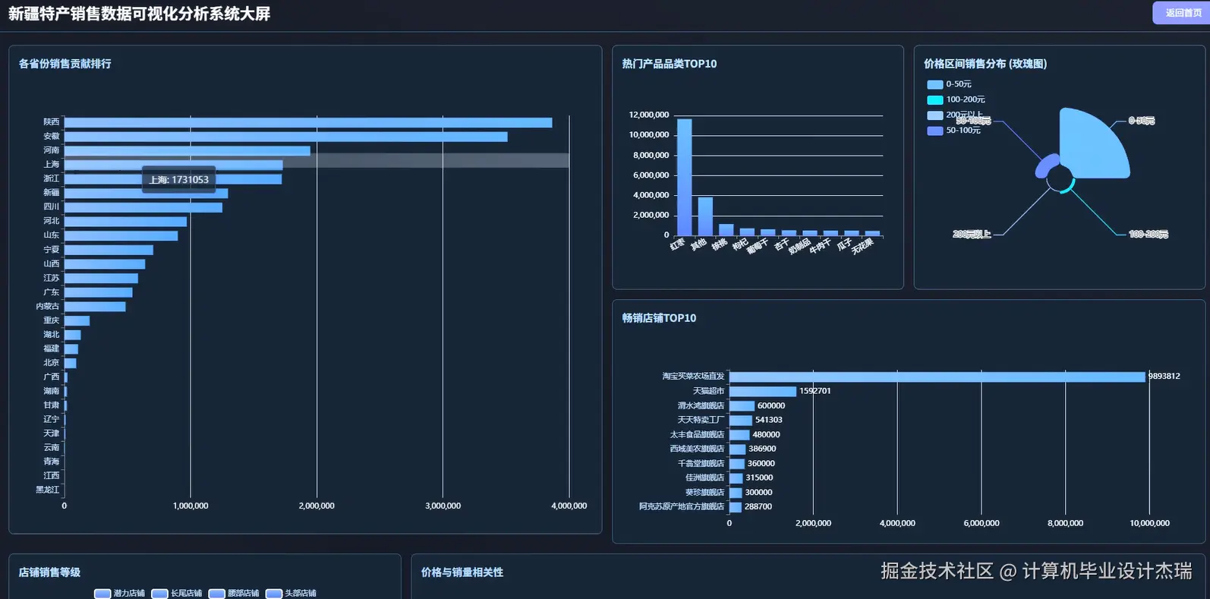1210x599 pixels.
Task: Select the small 50-100元 rose chart slice
Action: [1047, 166]
